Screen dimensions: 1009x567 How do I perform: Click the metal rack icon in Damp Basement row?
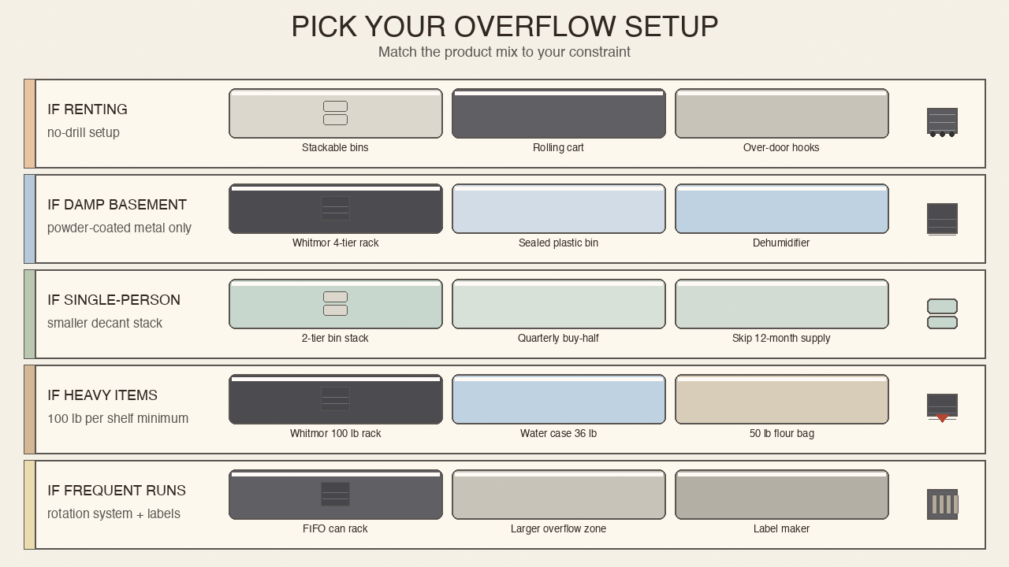[942, 219]
